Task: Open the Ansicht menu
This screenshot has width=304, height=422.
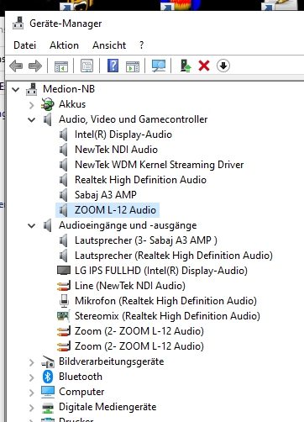Action: click(x=109, y=45)
